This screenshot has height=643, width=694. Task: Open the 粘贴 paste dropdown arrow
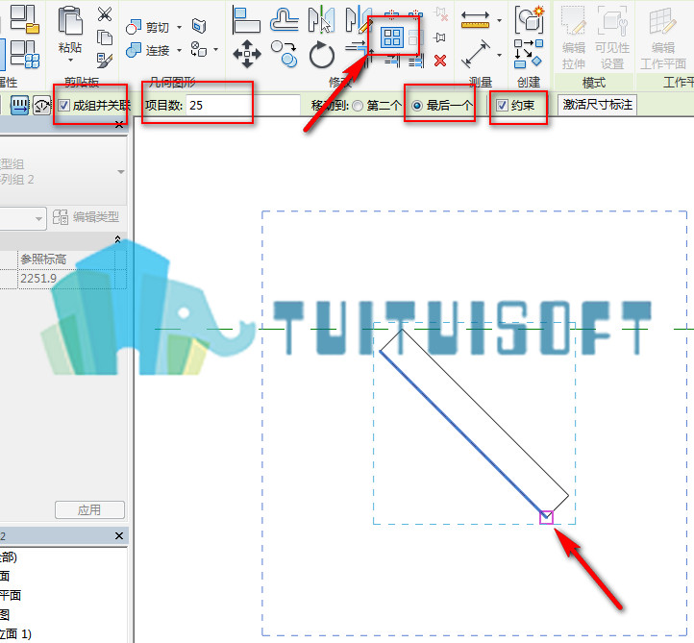click(70, 61)
